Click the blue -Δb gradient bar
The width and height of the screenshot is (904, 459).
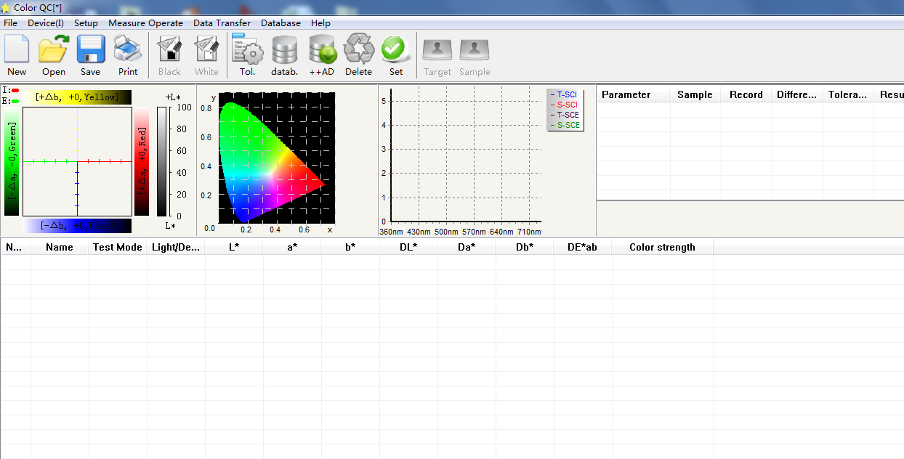click(77, 226)
